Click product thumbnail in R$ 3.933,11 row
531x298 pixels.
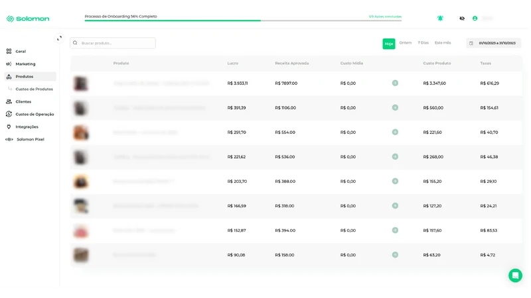point(81,83)
